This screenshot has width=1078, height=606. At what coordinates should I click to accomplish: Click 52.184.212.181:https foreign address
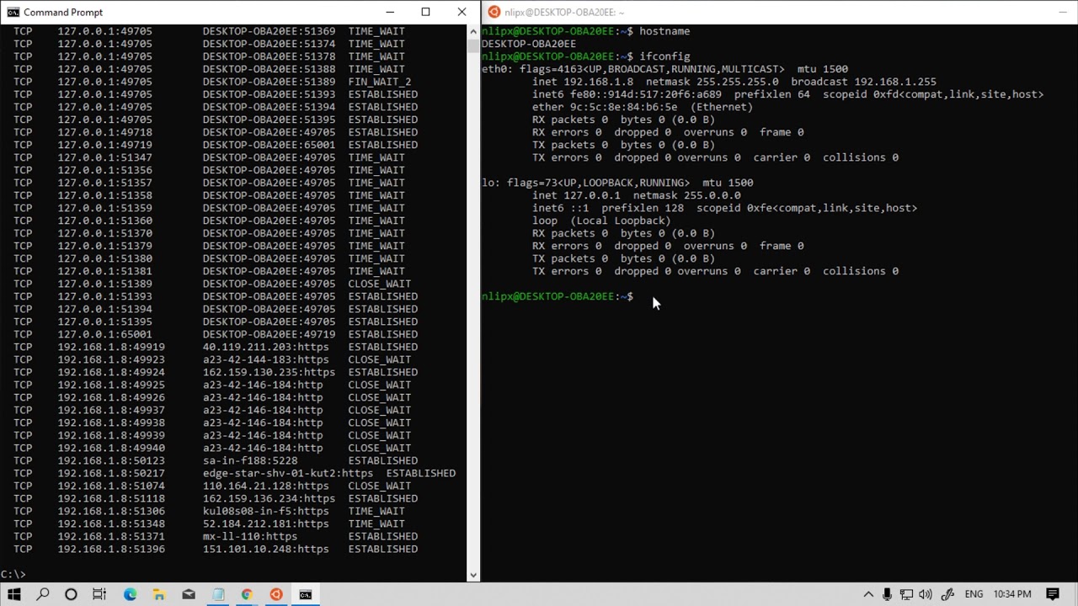coord(265,524)
